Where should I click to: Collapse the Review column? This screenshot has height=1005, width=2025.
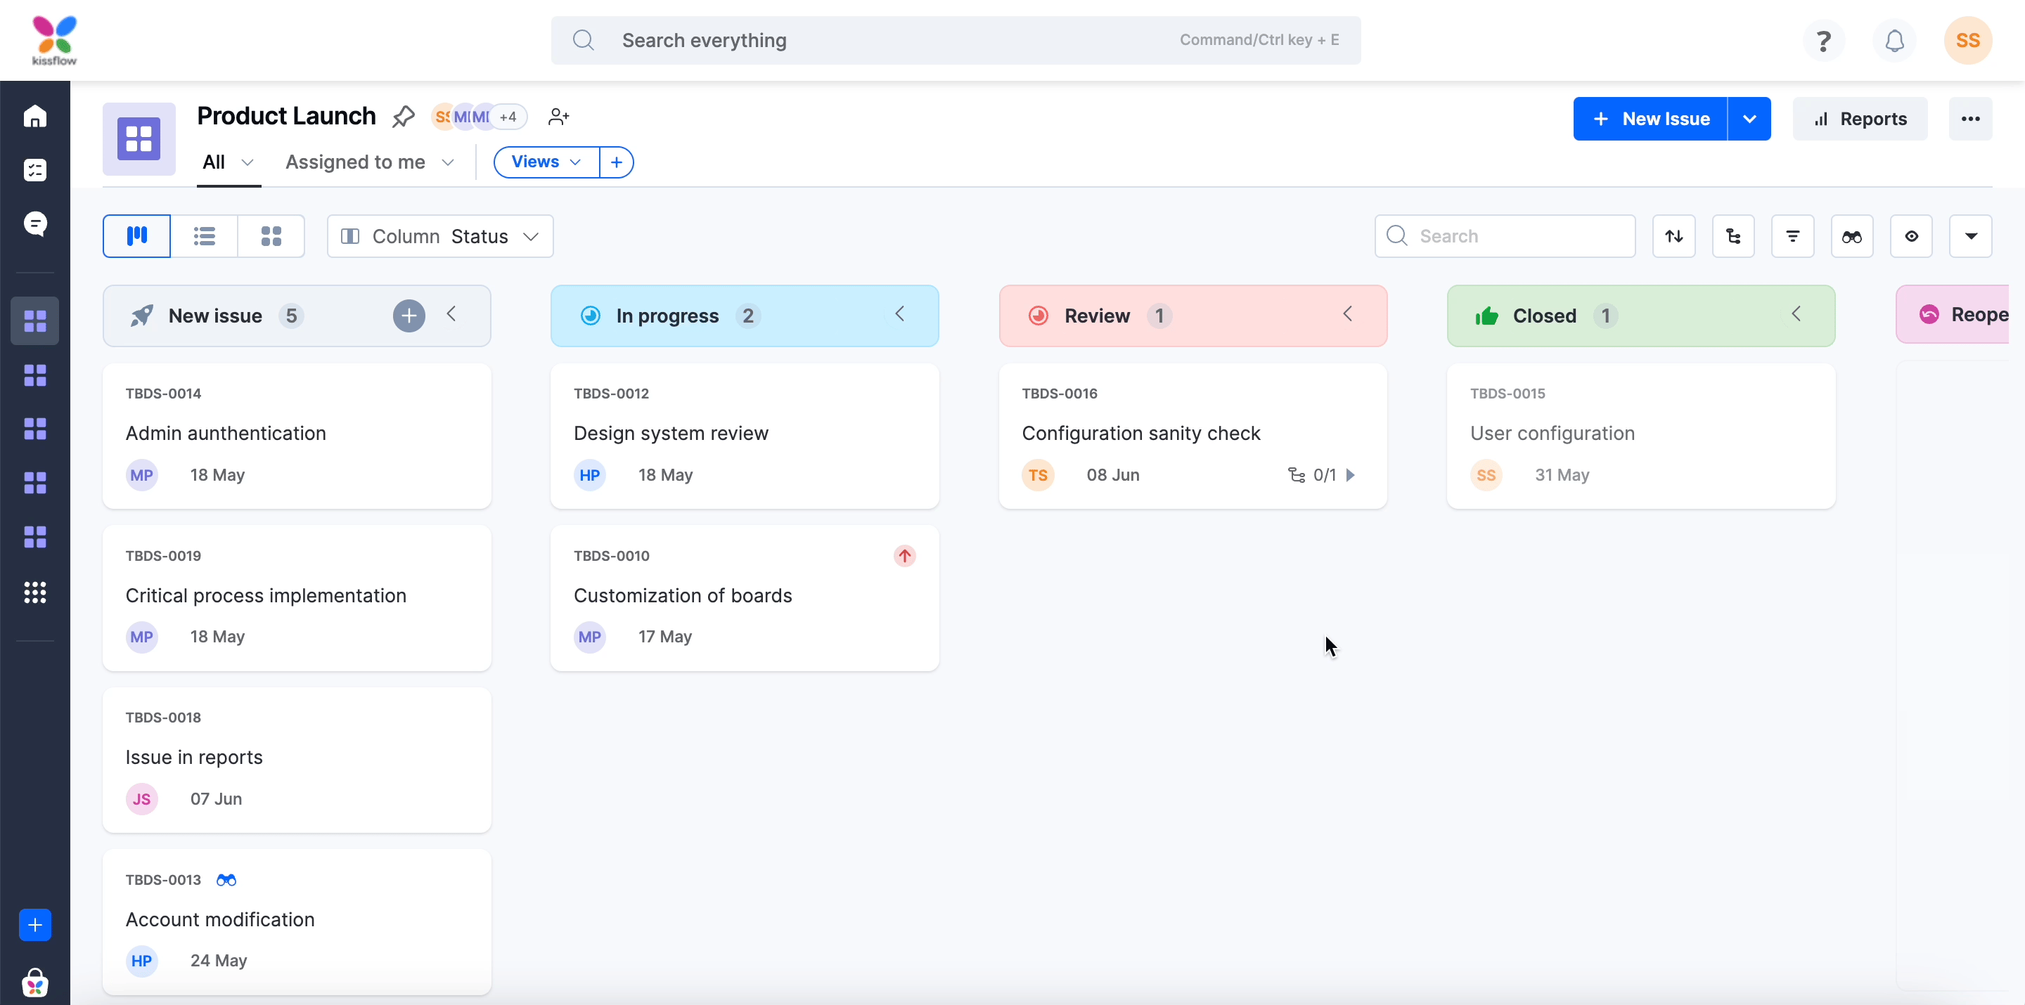1347,314
